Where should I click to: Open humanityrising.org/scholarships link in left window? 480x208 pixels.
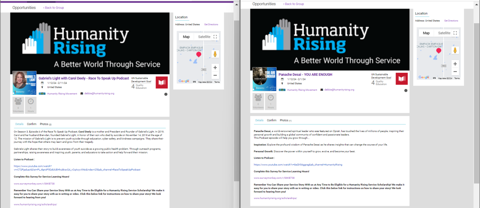(35, 205)
